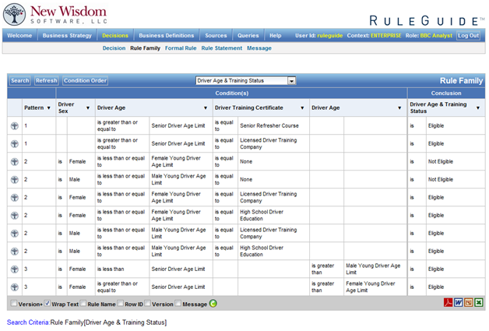The width and height of the screenshot is (489, 331).
Task: Open row icon for Male Young Driver, Licensed Training Company
Action: (x=15, y=234)
